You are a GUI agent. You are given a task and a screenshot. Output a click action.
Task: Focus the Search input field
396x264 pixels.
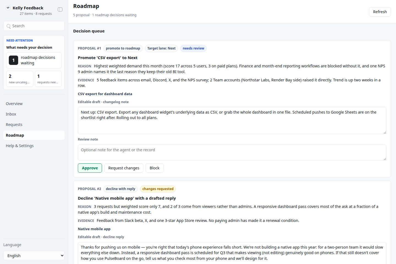[x=34, y=26]
